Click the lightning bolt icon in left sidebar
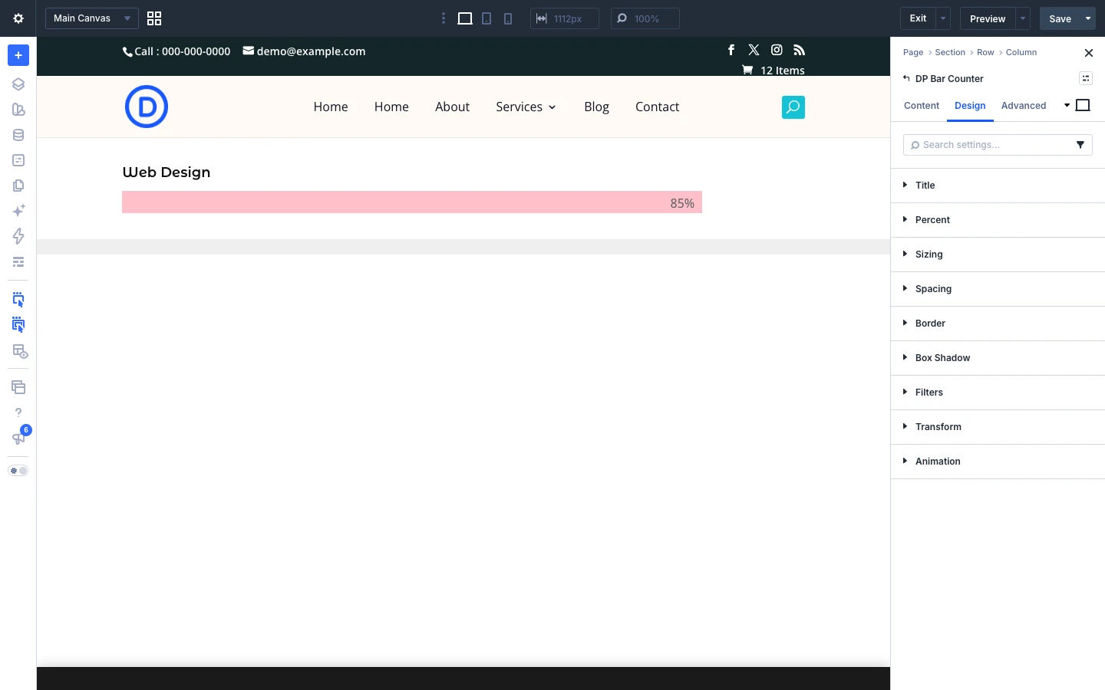Image resolution: width=1105 pixels, height=690 pixels. pos(18,236)
